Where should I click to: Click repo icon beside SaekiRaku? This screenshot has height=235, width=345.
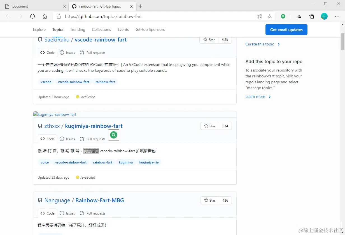click(40, 40)
